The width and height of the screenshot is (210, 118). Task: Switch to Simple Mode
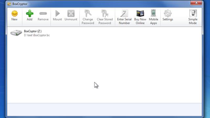[x=193, y=17]
